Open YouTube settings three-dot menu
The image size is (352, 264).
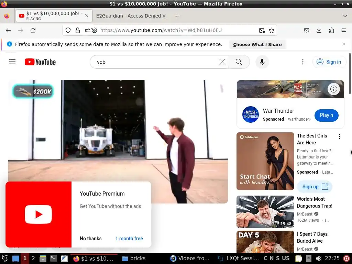pos(303,62)
